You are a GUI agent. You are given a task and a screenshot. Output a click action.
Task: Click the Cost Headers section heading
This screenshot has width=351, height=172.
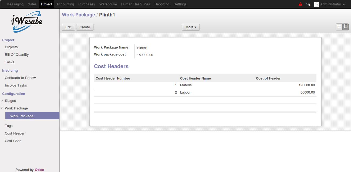tap(111, 66)
